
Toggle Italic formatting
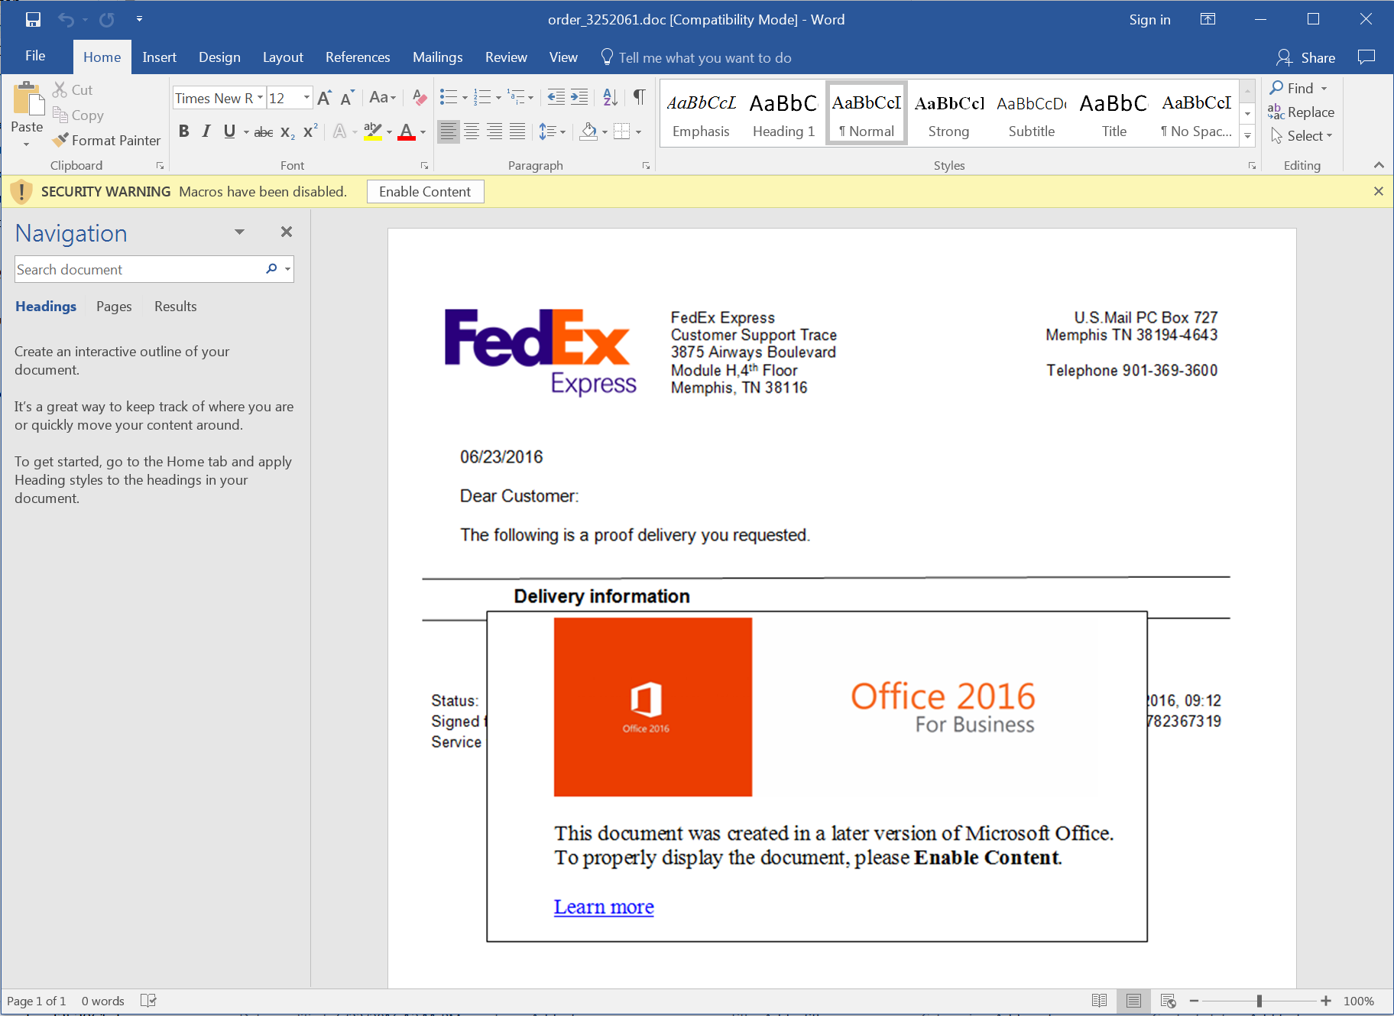point(206,131)
